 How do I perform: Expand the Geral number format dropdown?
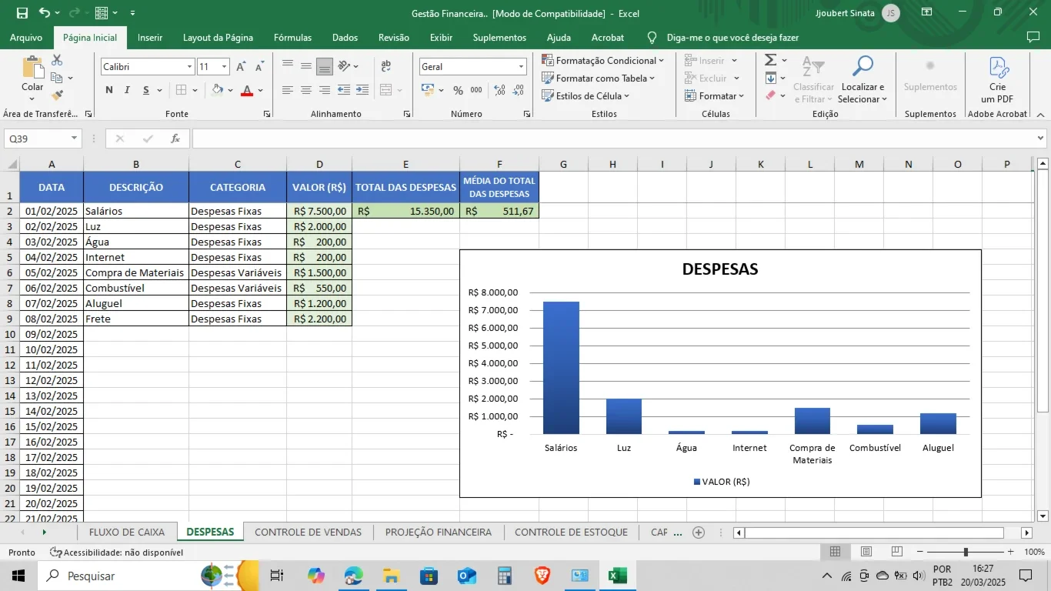point(521,67)
